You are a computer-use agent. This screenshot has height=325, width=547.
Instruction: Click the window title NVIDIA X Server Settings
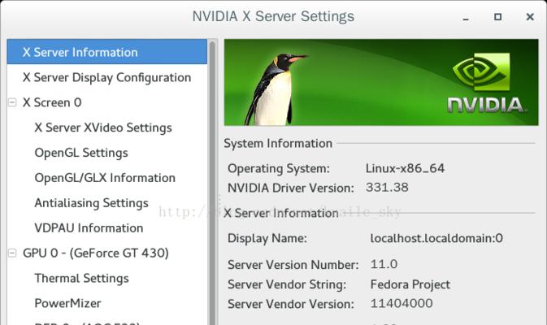tap(273, 16)
